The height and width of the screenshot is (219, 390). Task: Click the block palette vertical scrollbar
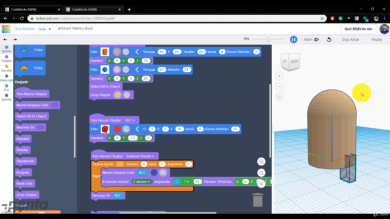point(74,136)
